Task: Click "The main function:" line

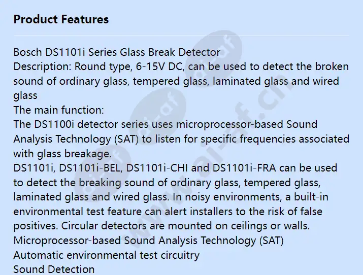Action: [58, 110]
